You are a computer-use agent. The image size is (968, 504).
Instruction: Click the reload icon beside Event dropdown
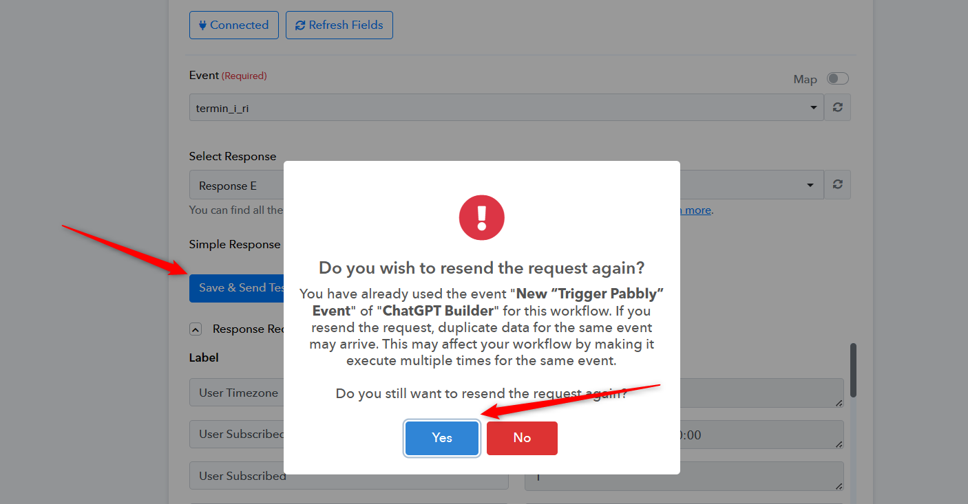point(837,108)
